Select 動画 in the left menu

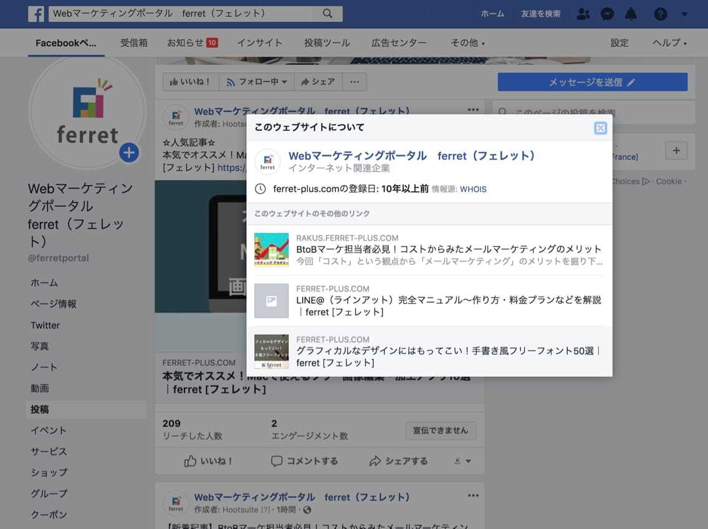[x=40, y=388]
